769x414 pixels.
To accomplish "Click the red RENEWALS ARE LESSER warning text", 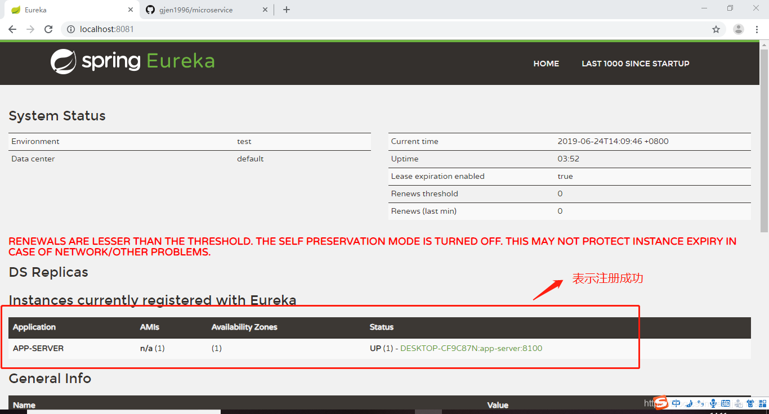I will [x=373, y=246].
